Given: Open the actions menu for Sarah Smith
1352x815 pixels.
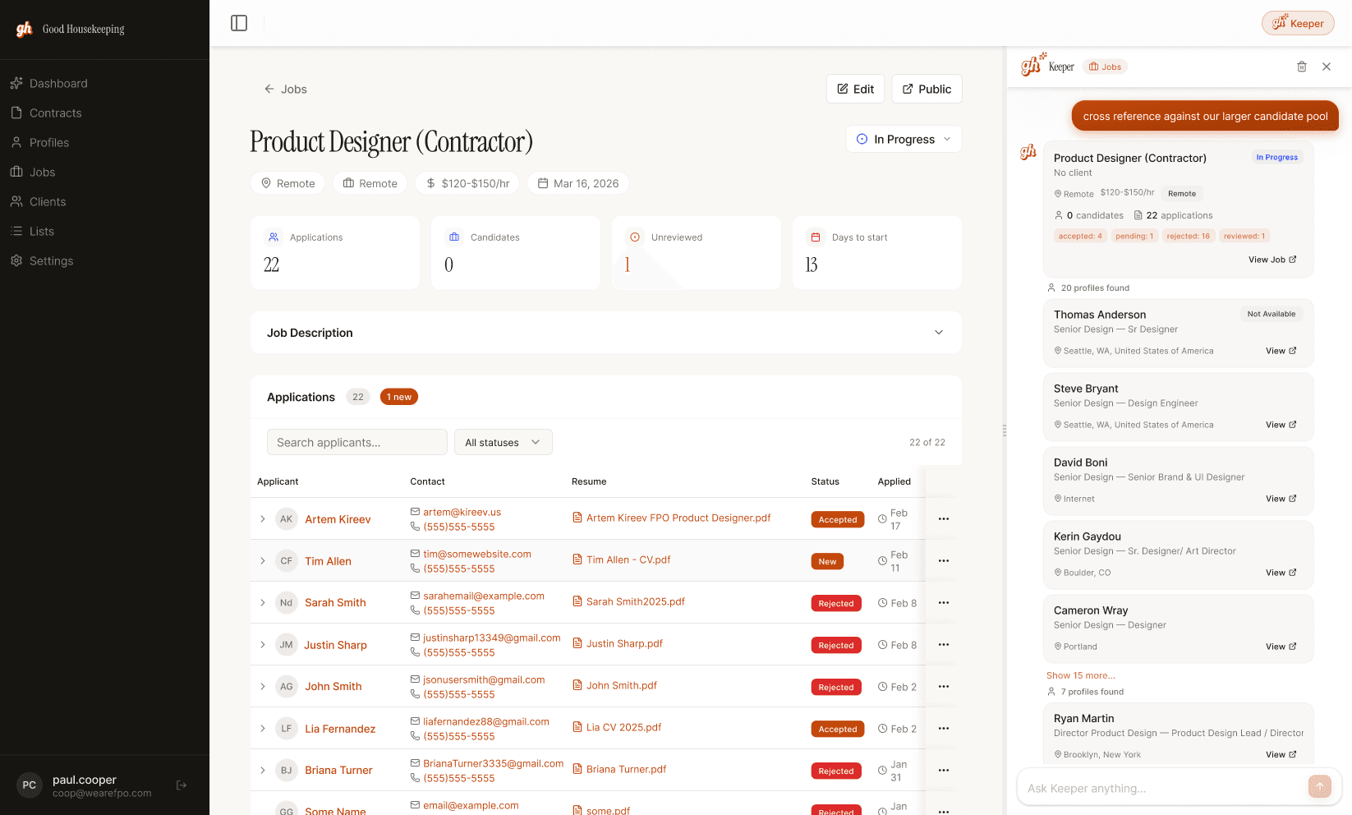Looking at the screenshot, I should pos(943,602).
